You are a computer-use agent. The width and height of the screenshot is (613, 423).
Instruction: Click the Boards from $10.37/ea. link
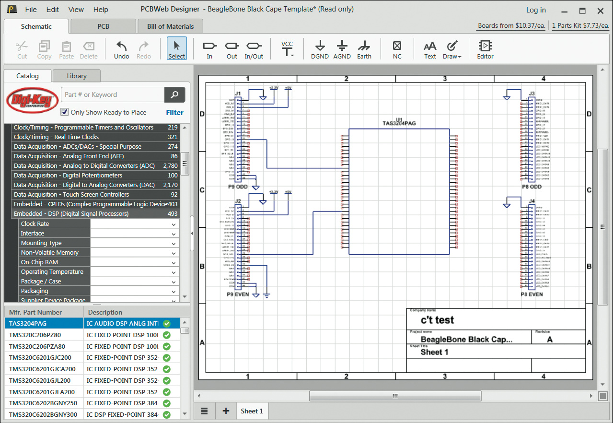pyautogui.click(x=511, y=25)
